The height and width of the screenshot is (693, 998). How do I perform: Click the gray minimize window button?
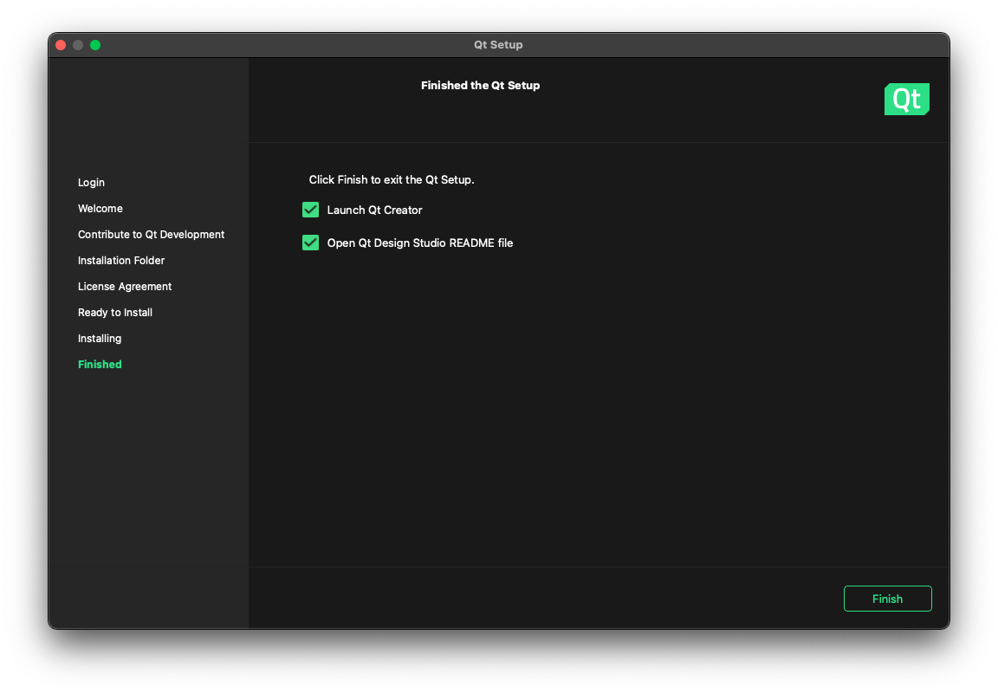tap(78, 45)
